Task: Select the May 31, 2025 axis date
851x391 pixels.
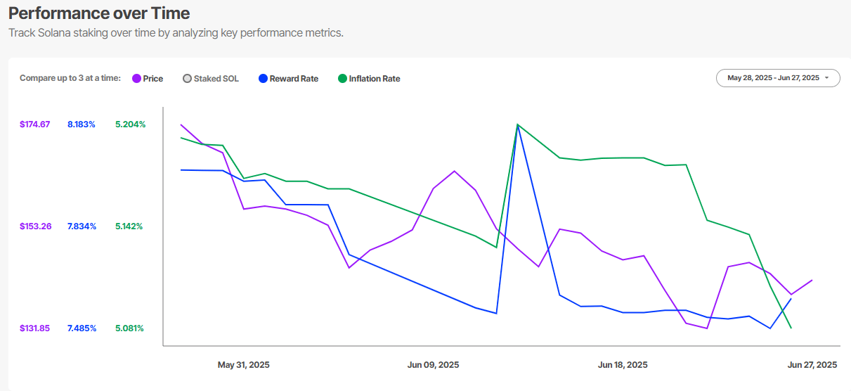Action: pyautogui.click(x=243, y=365)
